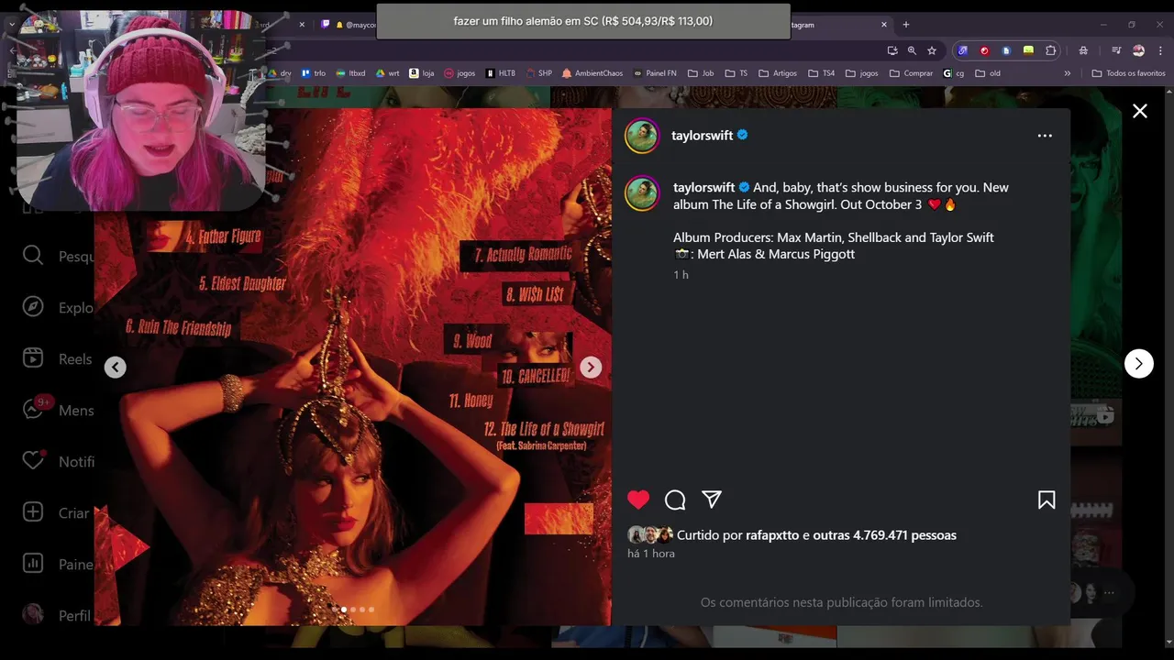The height and width of the screenshot is (660, 1174).
Task: Like the post with the heart icon
Action: pyautogui.click(x=638, y=500)
